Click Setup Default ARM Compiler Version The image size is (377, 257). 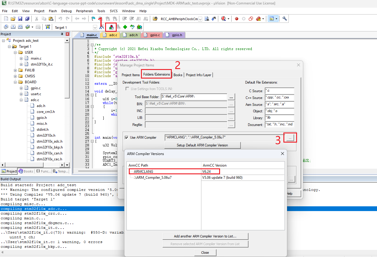pos(202,145)
